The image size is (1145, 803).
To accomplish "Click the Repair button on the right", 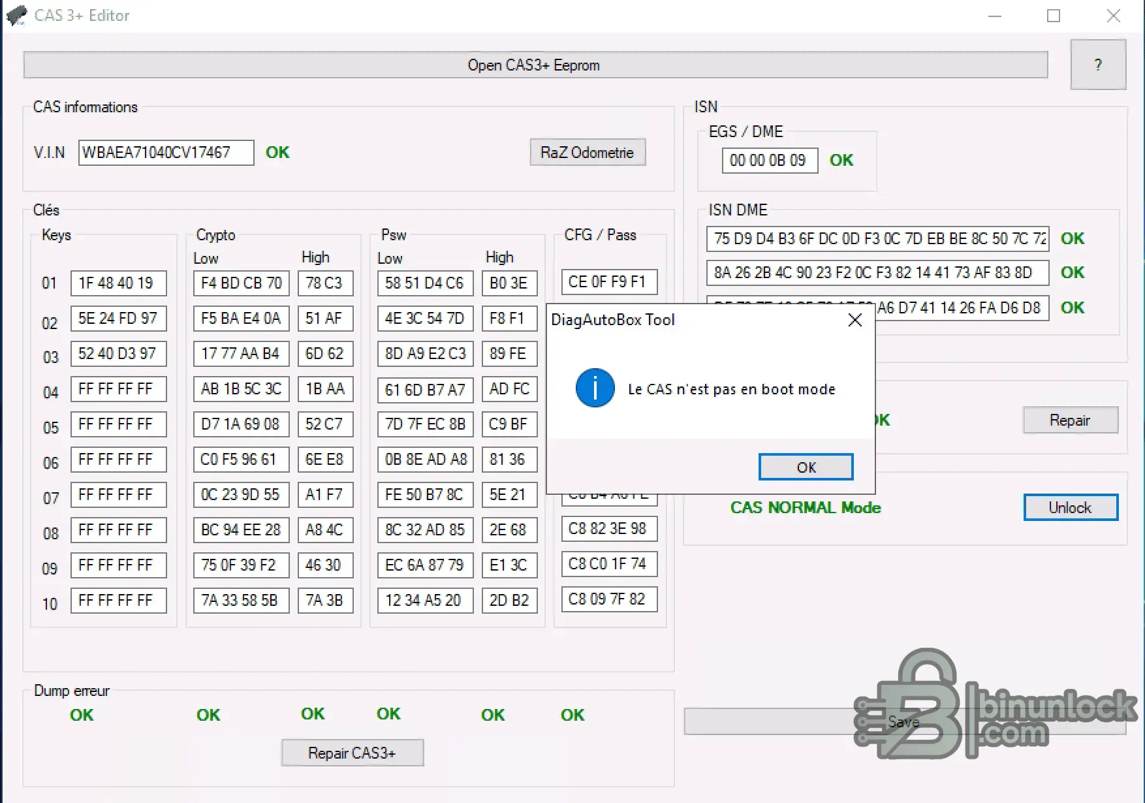I will (x=1071, y=420).
